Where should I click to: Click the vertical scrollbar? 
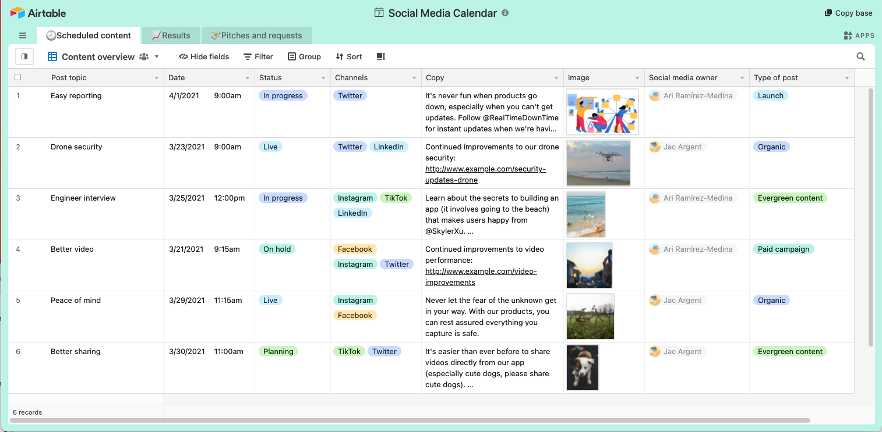871,217
